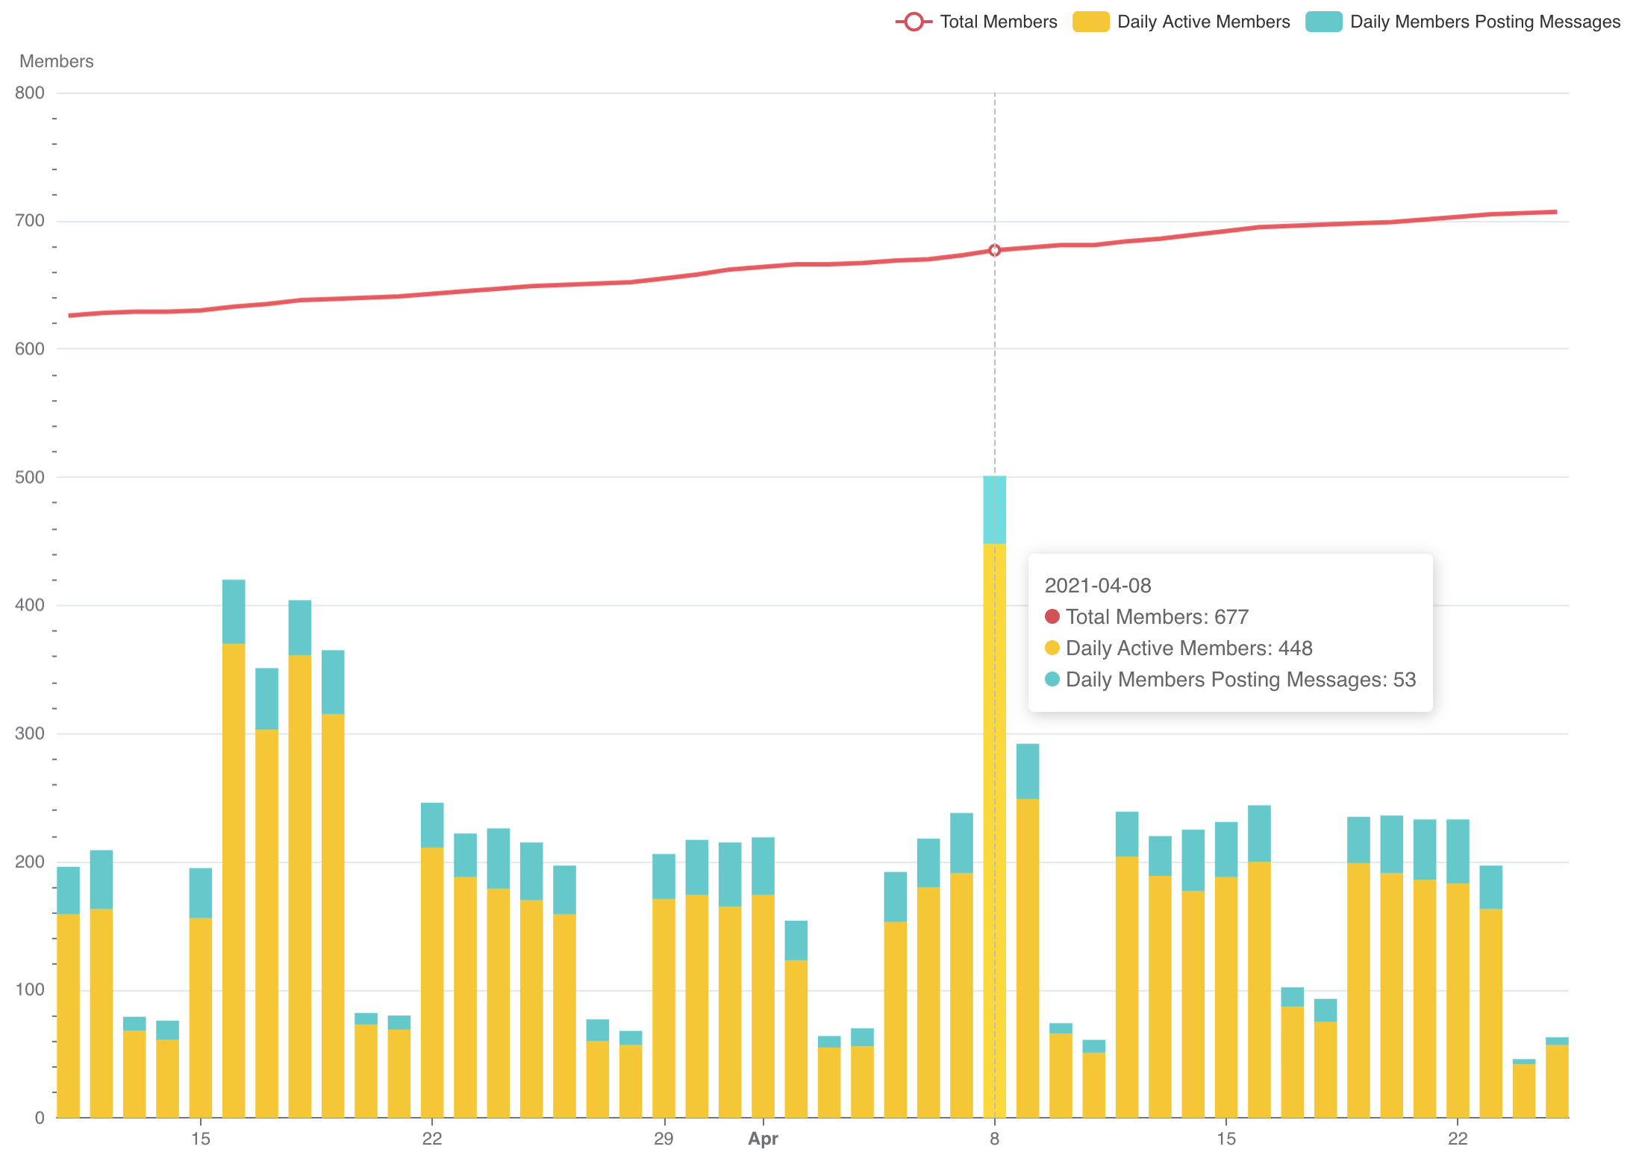Click the red dot in the tooltip
This screenshot has width=1630, height=1170.
[x=1053, y=617]
